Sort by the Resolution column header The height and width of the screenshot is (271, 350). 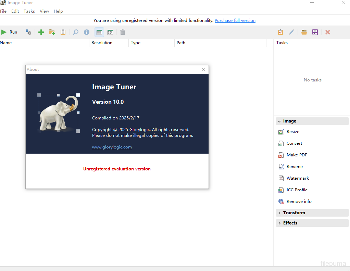pyautogui.click(x=109, y=43)
